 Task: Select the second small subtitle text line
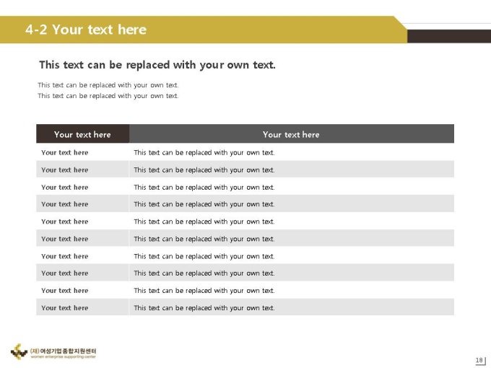pos(108,96)
